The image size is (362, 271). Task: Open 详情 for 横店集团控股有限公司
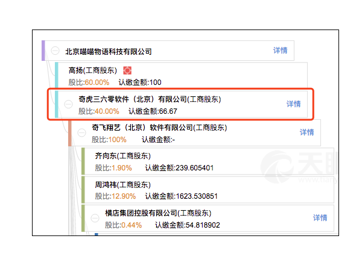pyautogui.click(x=320, y=218)
